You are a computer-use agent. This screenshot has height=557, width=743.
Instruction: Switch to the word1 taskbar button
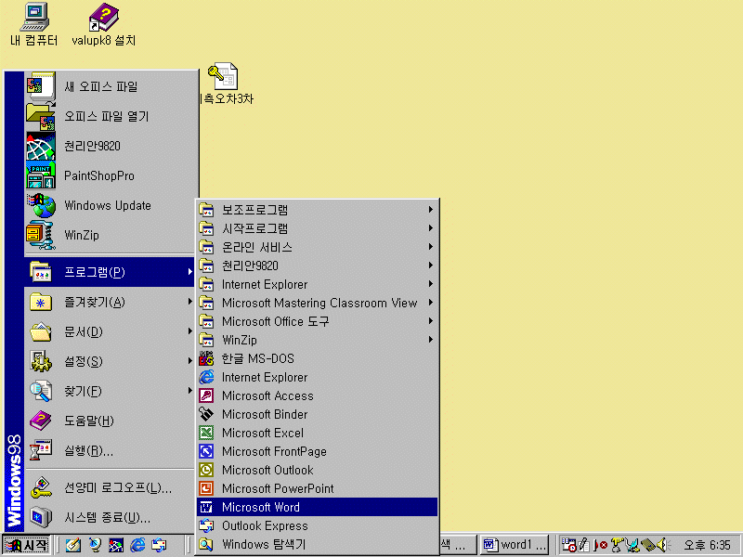pos(515,545)
